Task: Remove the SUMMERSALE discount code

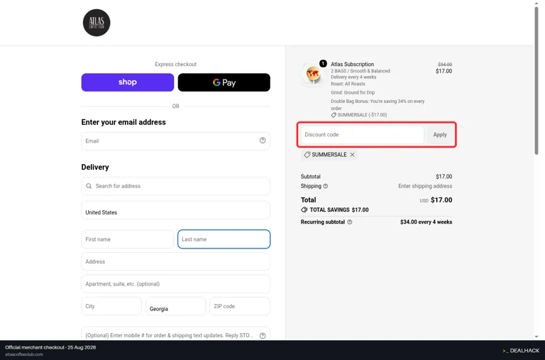Action: tap(352, 155)
